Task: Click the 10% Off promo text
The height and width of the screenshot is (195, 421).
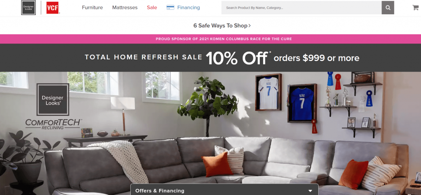Action: pos(236,58)
